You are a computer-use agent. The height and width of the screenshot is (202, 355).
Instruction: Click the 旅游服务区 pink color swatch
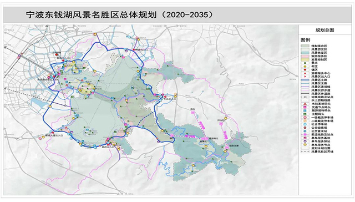305,56
